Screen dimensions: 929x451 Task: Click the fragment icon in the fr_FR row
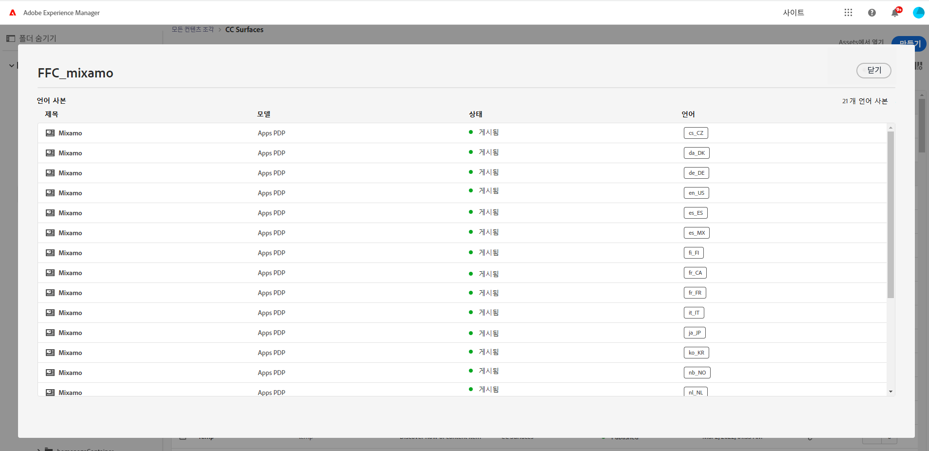[x=50, y=293]
